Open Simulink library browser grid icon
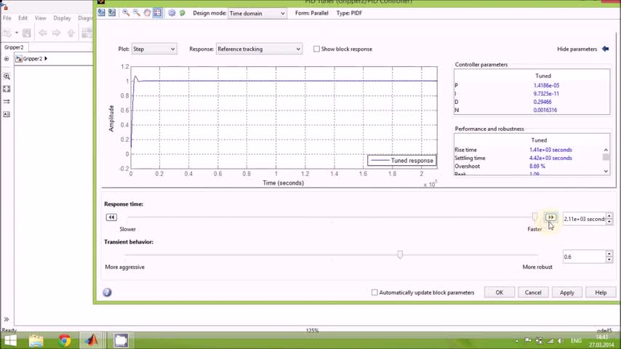Screen dimensions: 621x349 click(x=87, y=33)
